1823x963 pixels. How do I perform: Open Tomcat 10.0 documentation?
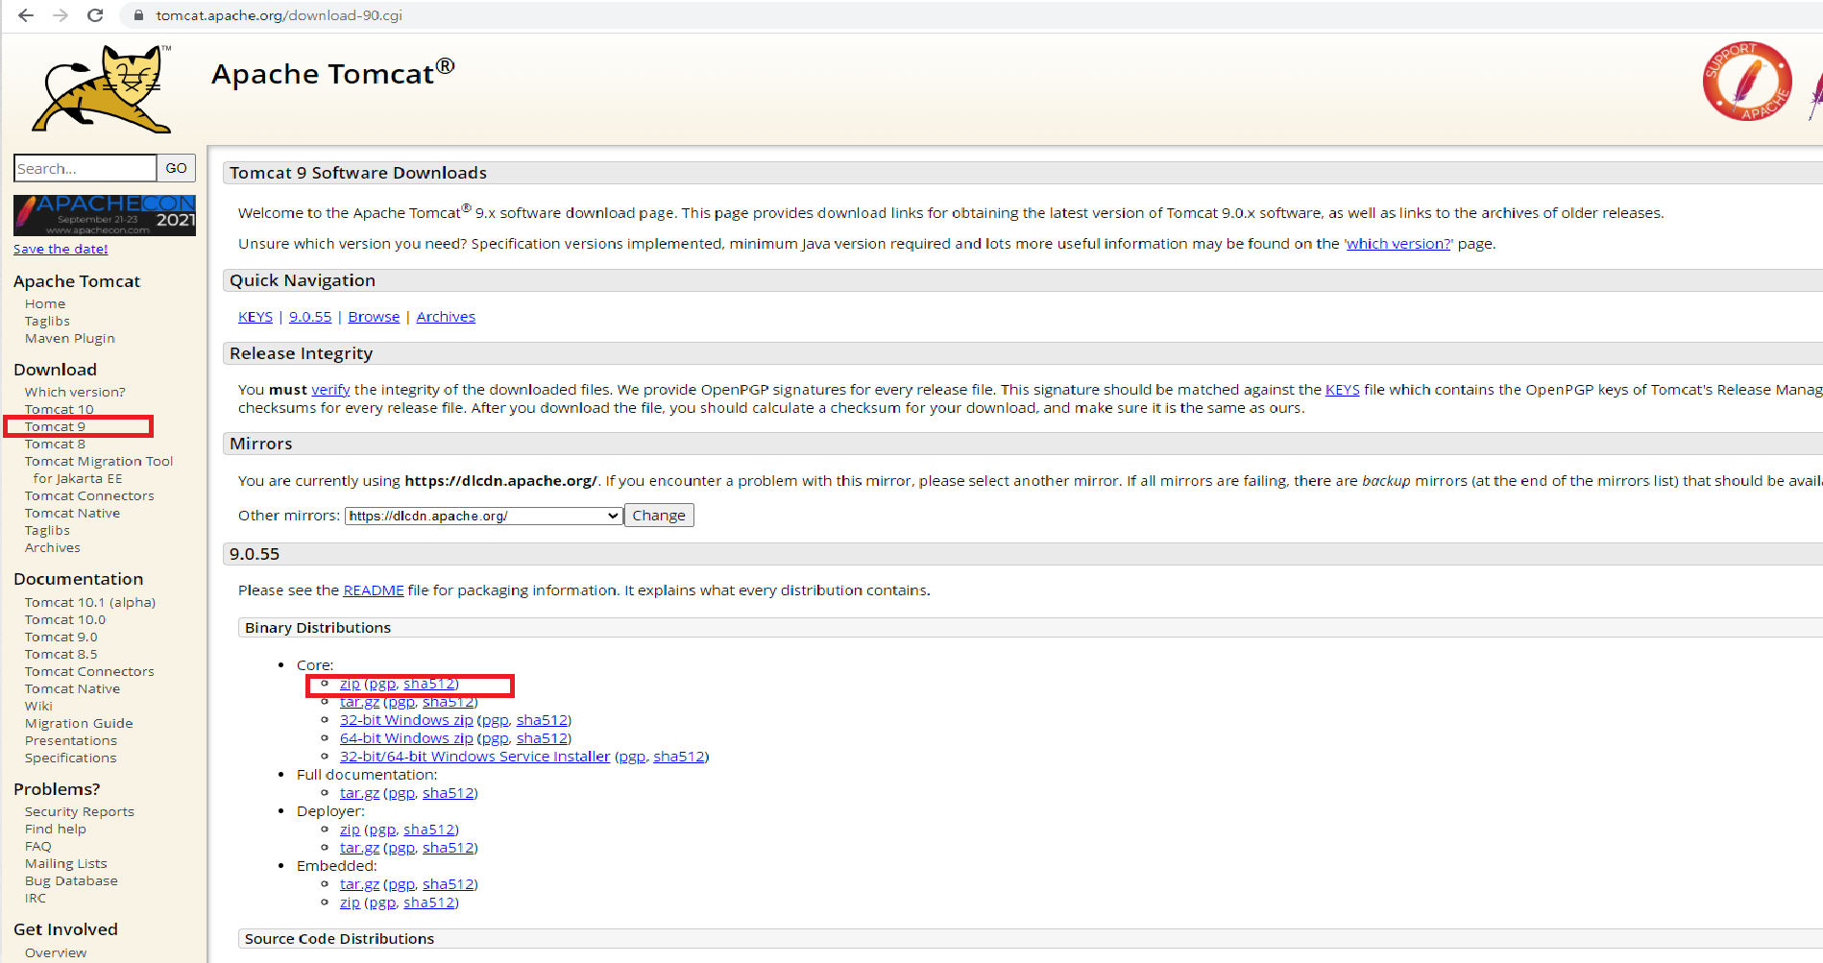click(65, 619)
